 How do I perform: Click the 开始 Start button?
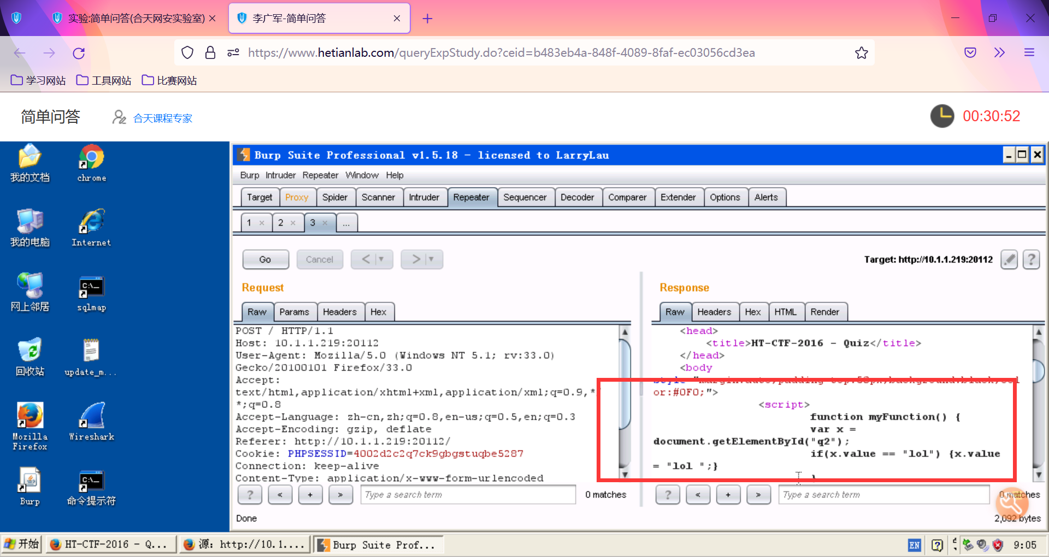coord(22,544)
